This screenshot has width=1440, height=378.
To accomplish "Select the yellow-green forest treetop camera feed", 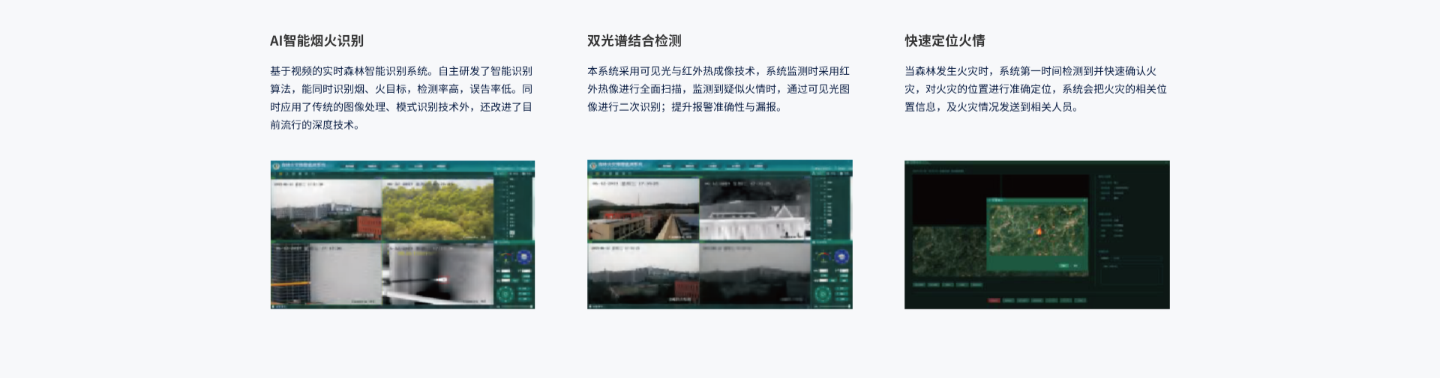I will click(438, 210).
